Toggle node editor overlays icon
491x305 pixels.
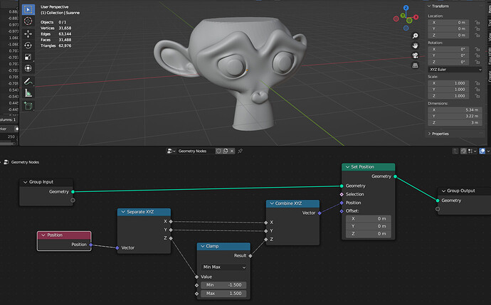pos(482,151)
